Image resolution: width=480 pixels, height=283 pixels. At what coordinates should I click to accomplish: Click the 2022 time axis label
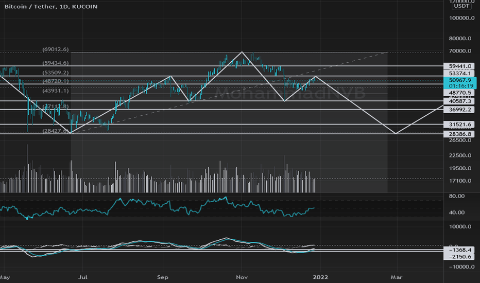[320, 277]
